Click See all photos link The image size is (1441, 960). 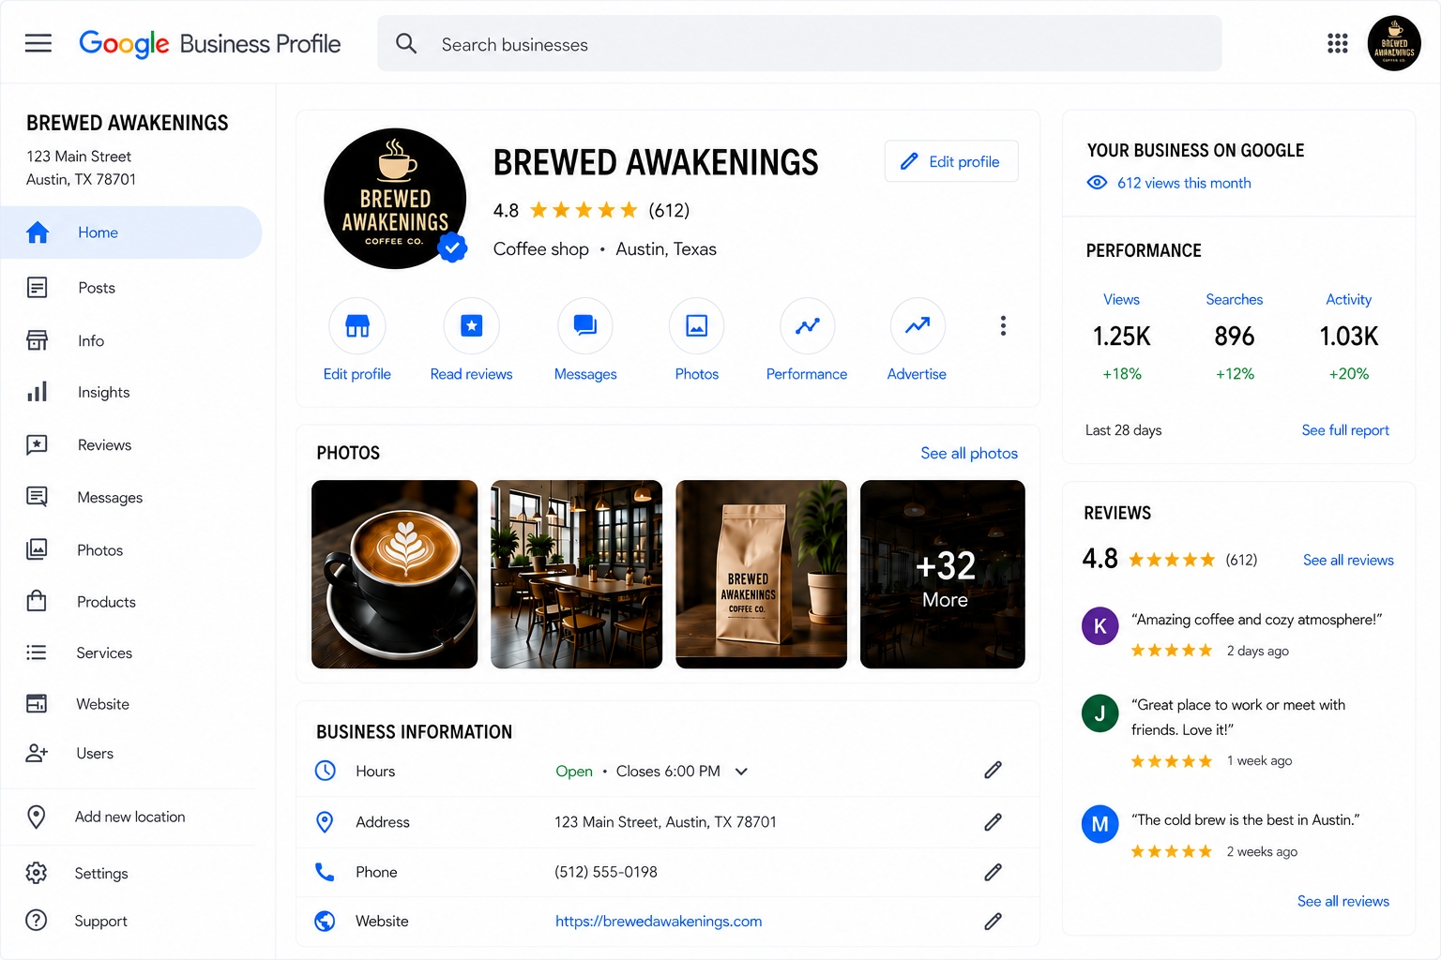coord(969,453)
